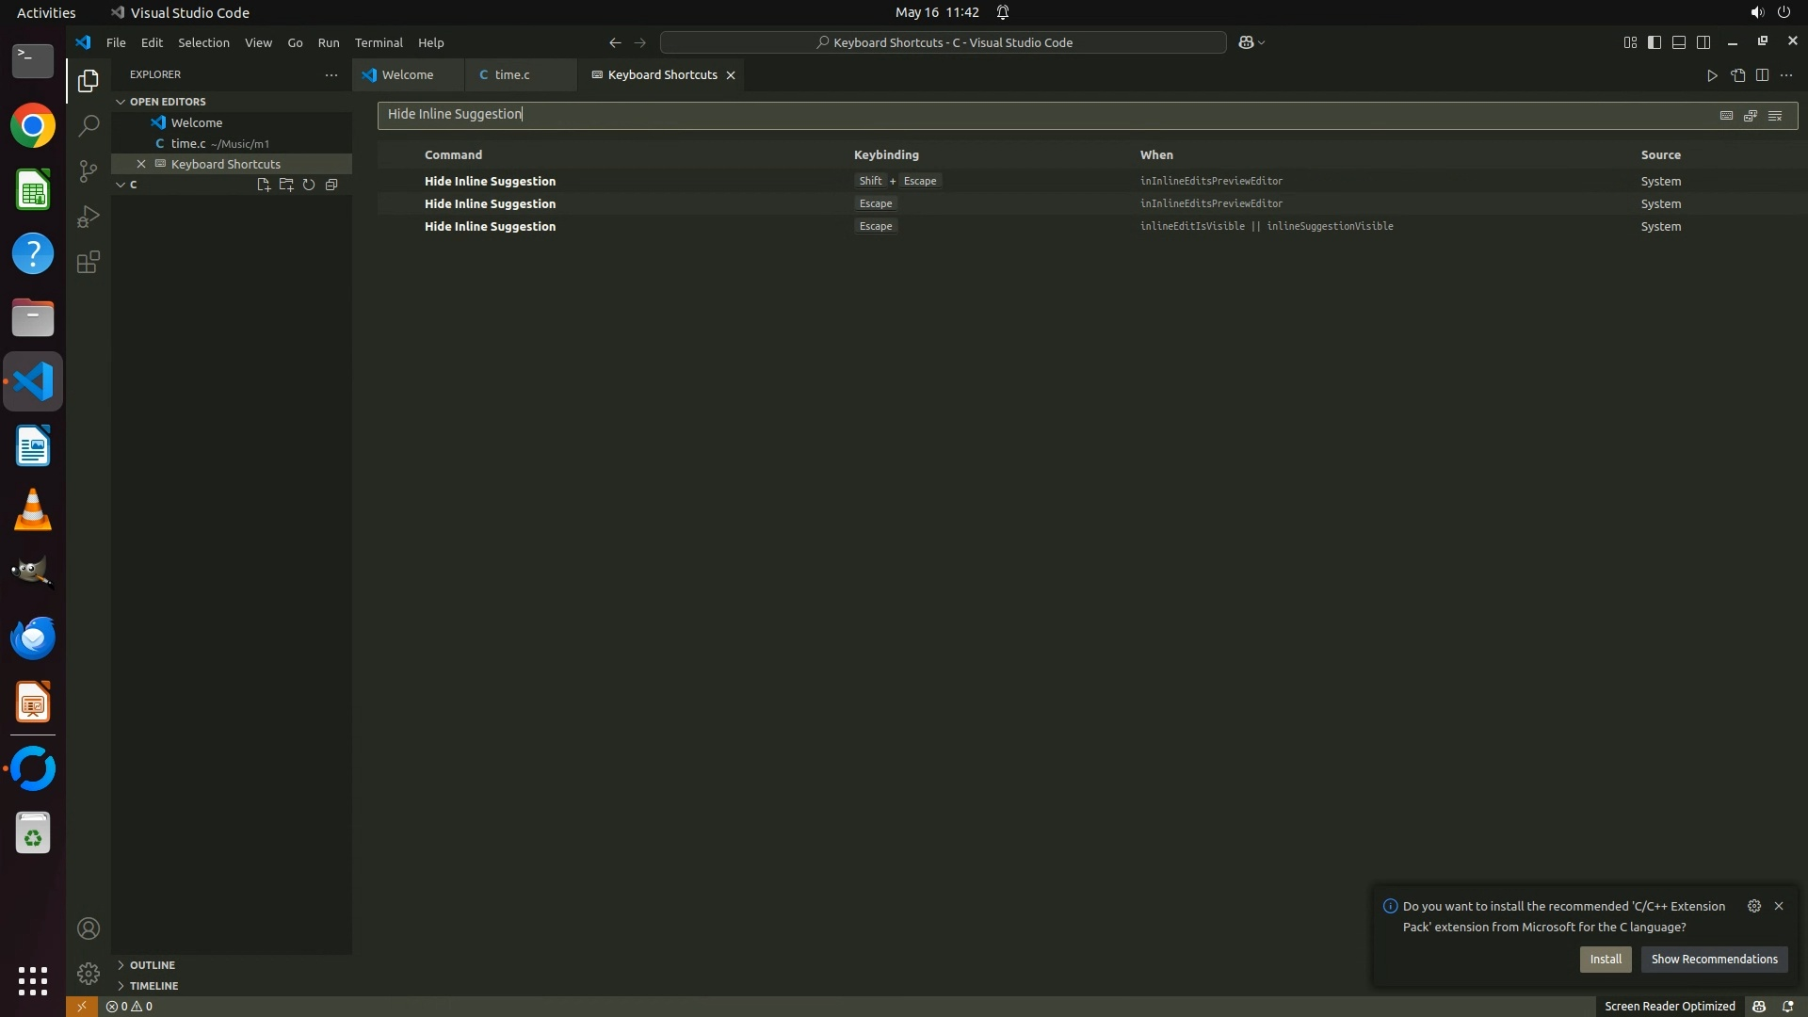Open the Source Control view
This screenshot has height=1017, width=1808.
[88, 170]
